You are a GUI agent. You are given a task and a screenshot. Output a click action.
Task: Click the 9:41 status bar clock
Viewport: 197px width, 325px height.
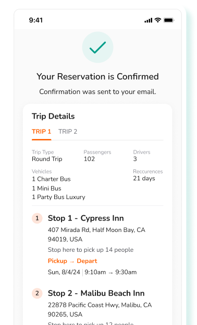coord(36,20)
